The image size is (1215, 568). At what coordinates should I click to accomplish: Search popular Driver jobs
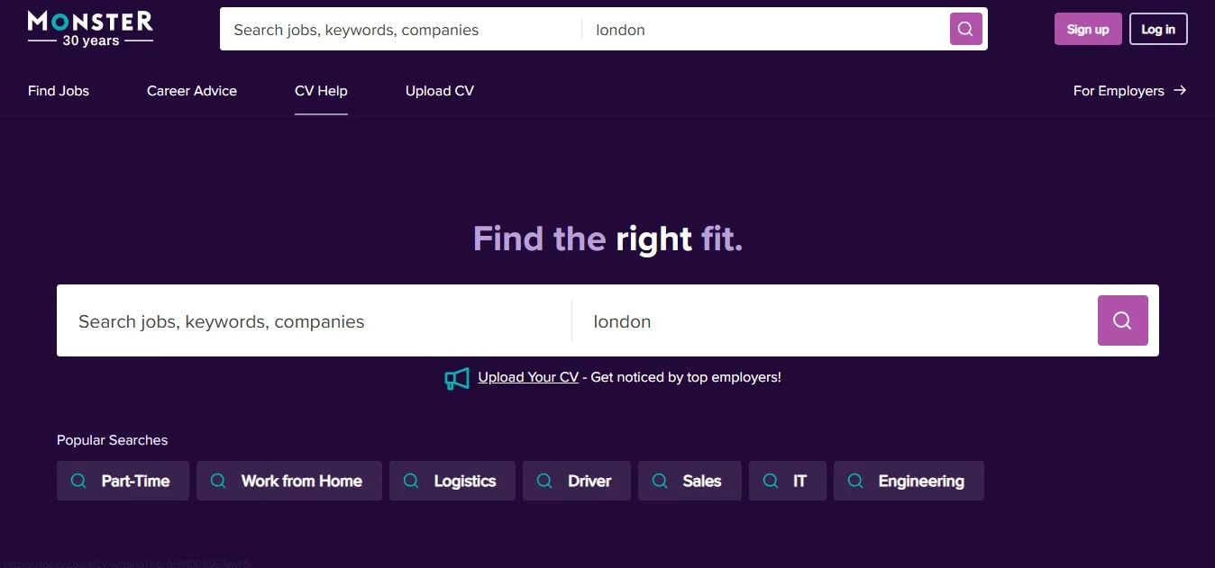(577, 481)
